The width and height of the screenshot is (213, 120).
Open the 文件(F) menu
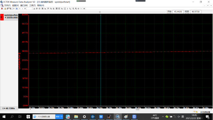click(7, 5)
